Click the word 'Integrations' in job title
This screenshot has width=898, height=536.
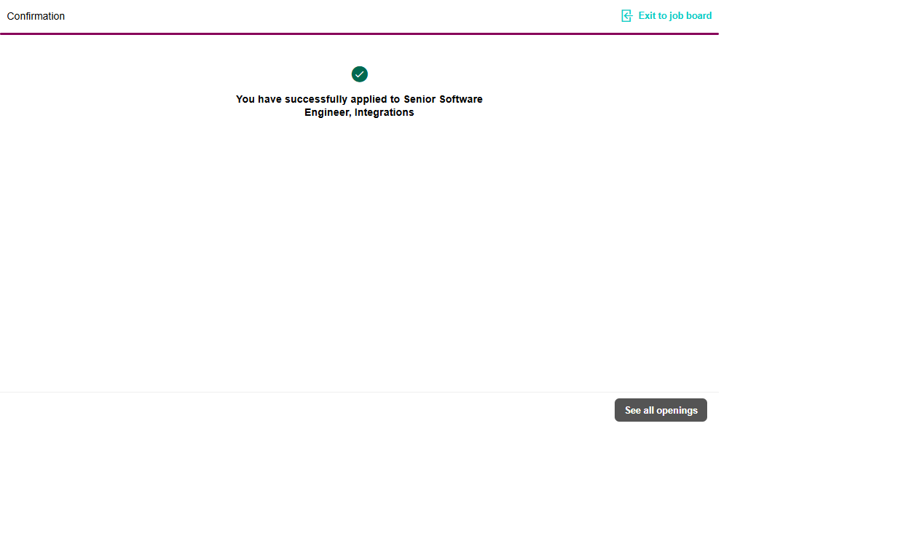pos(384,112)
